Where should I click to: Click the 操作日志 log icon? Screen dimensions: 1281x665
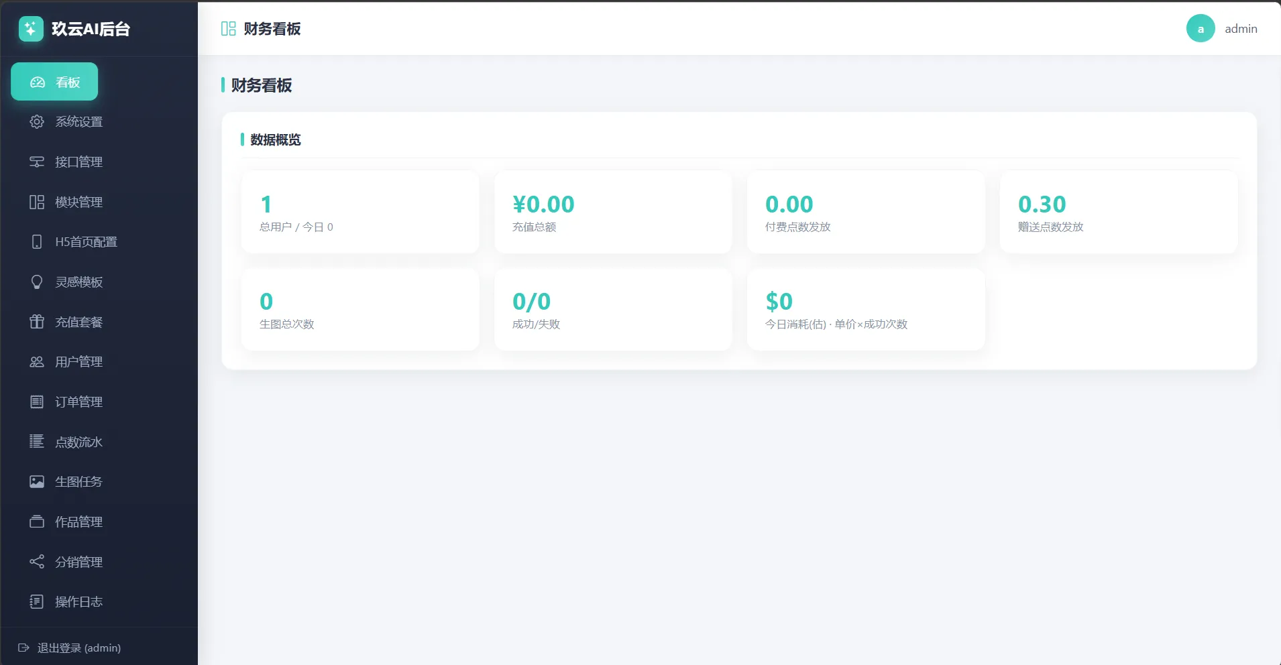pyautogui.click(x=37, y=601)
